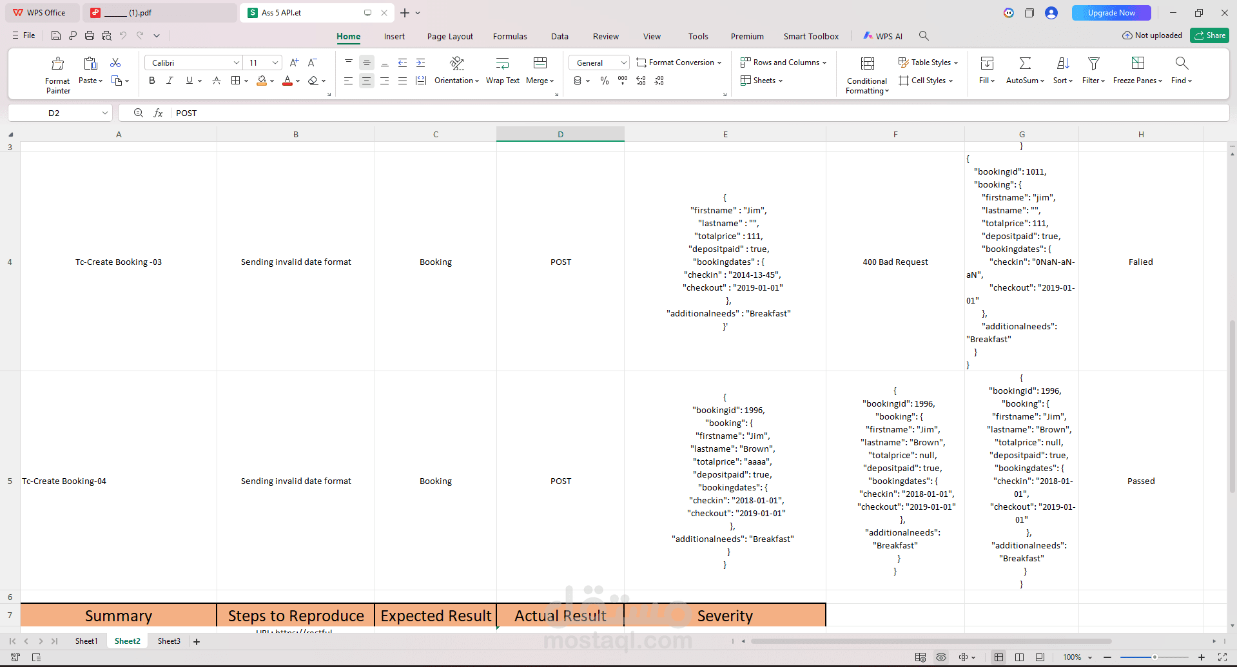Switch to Sheet1 tab
Viewport: 1237px width, 667px height.
(86, 641)
